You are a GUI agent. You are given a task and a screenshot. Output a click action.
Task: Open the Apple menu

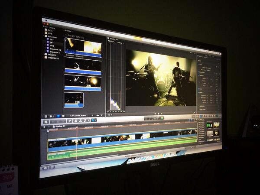(46, 20)
